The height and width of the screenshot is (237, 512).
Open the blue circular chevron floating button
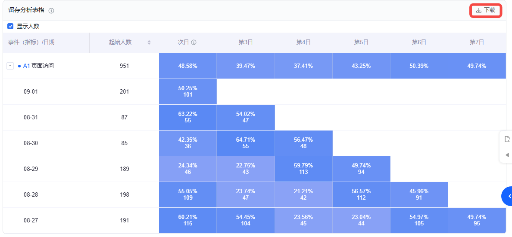[x=508, y=196]
